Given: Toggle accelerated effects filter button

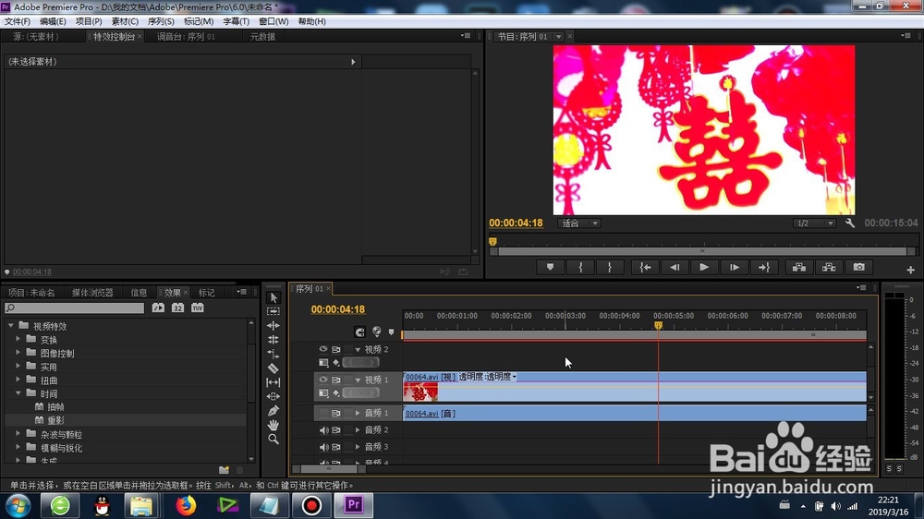Looking at the screenshot, I should (158, 308).
